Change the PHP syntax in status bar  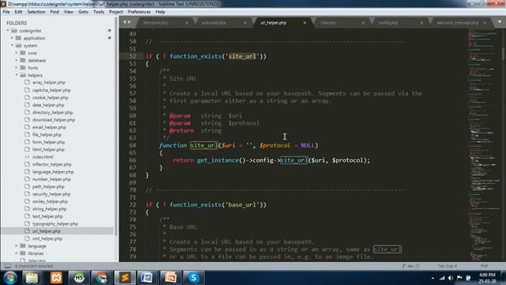485,266
